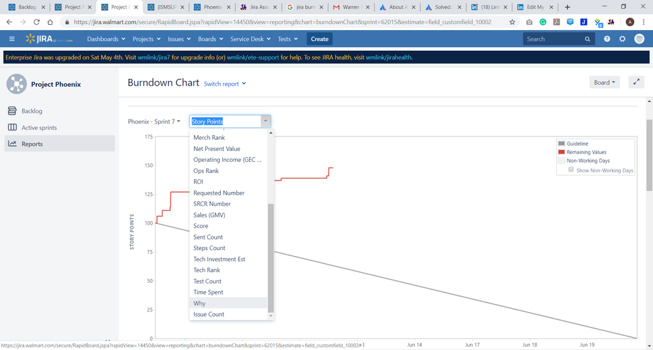Select Requested Number option

click(228, 193)
